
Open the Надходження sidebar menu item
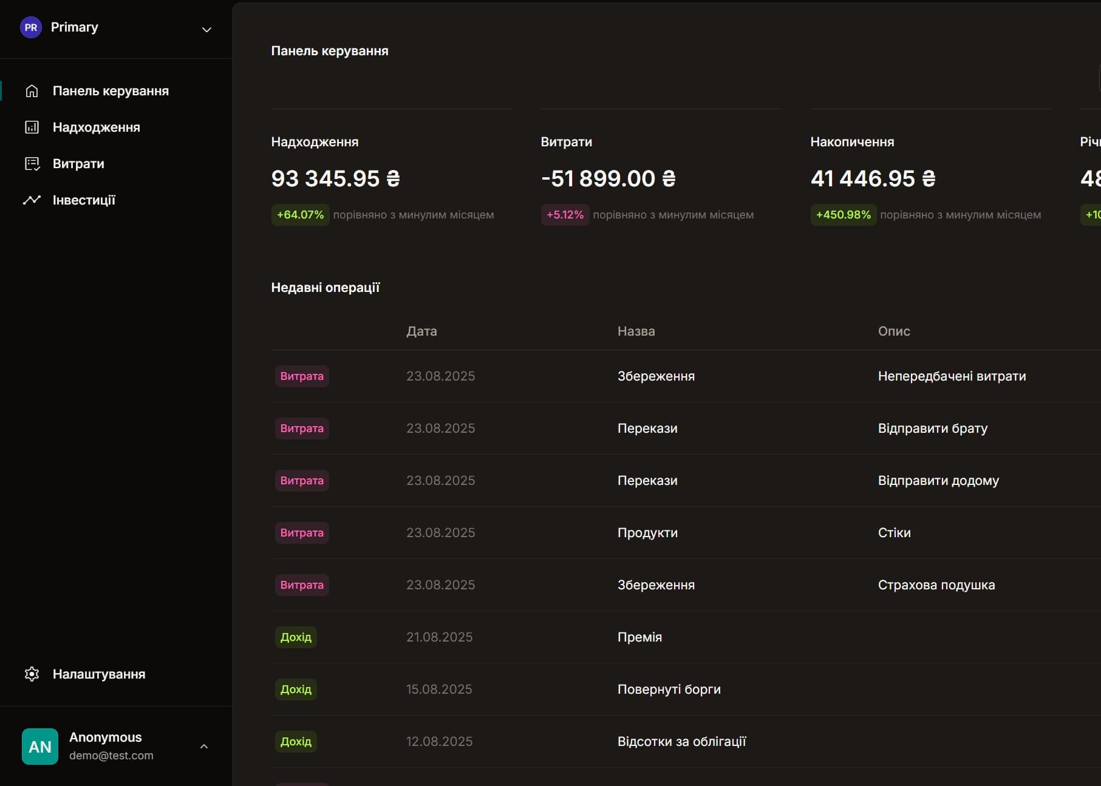[96, 127]
